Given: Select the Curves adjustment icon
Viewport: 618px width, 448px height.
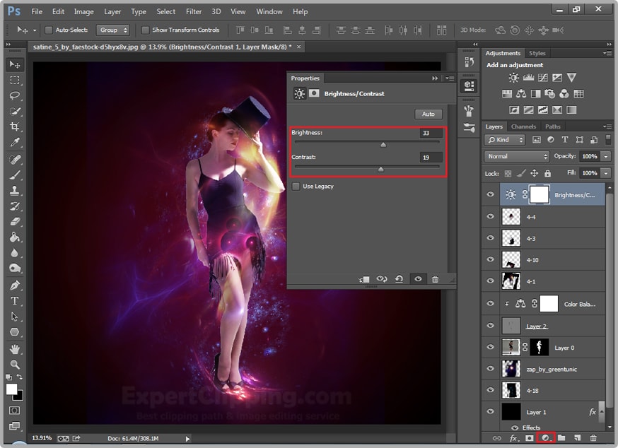Looking at the screenshot, I should click(543, 78).
